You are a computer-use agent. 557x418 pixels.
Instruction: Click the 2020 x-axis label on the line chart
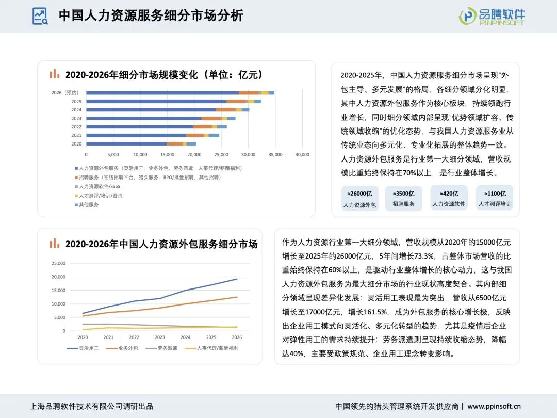83,337
